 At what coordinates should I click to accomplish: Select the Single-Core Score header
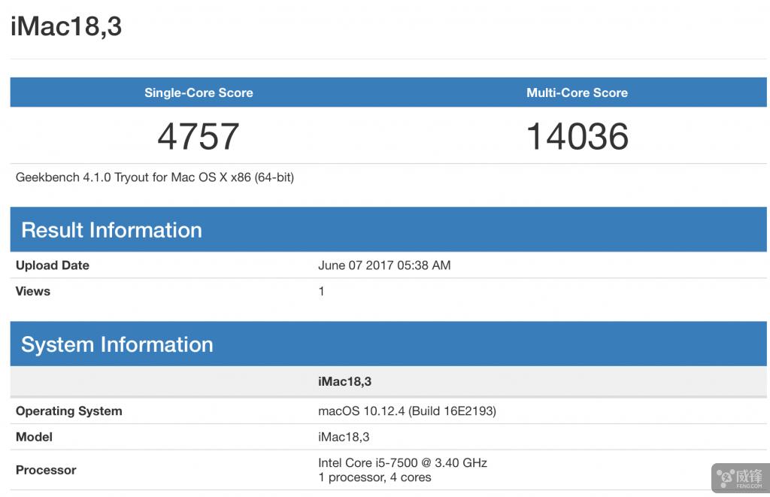[x=199, y=92]
